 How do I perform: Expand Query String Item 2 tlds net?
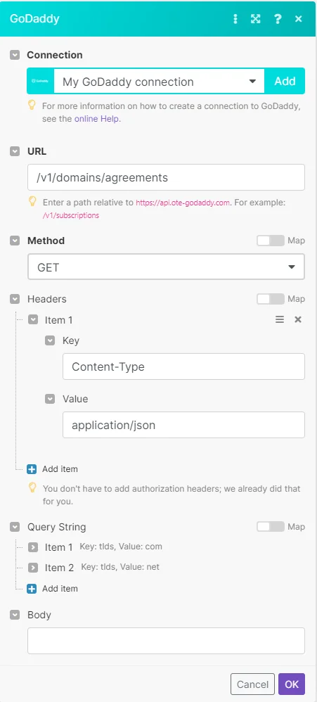tap(32, 568)
